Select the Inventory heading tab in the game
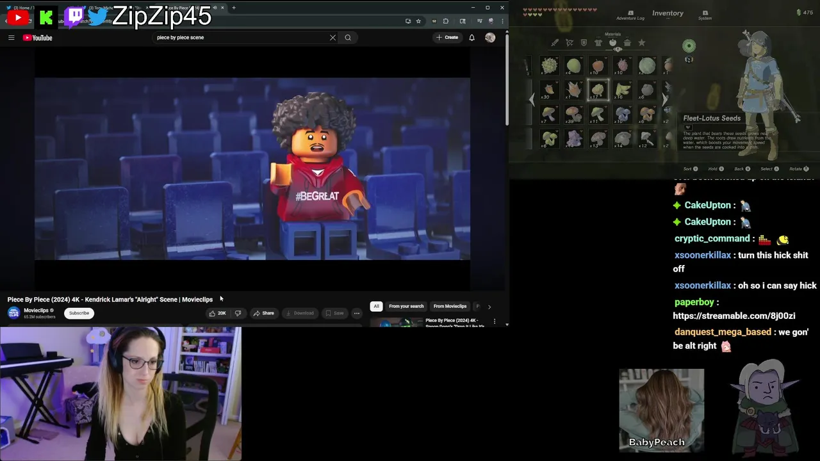The image size is (820, 461). tap(668, 13)
